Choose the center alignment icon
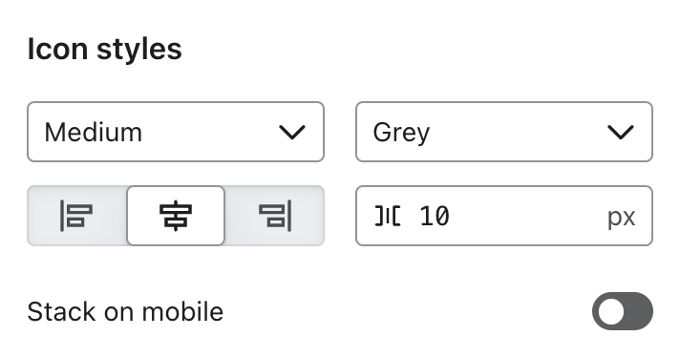Image resolution: width=680 pixels, height=357 pixels. coord(176,216)
